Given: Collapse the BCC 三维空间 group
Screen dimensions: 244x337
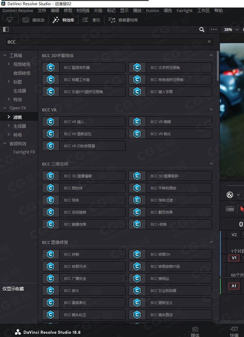Looking at the screenshot, I should tap(211, 164).
